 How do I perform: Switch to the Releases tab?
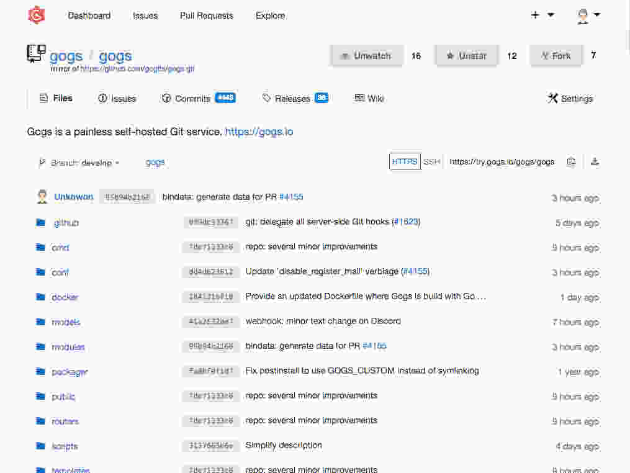tap(295, 99)
